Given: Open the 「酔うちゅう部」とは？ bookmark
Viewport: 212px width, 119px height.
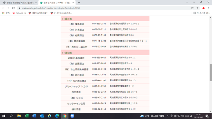Looking at the screenshot, I should (x=38, y=13).
